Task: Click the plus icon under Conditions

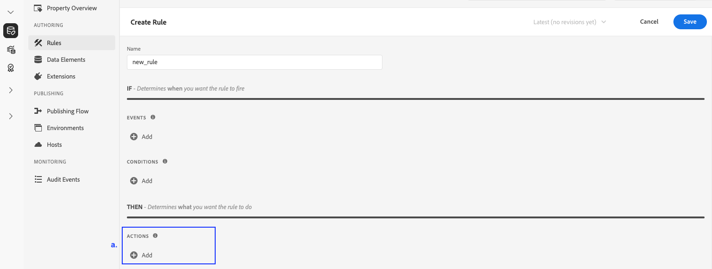Action: tap(134, 181)
